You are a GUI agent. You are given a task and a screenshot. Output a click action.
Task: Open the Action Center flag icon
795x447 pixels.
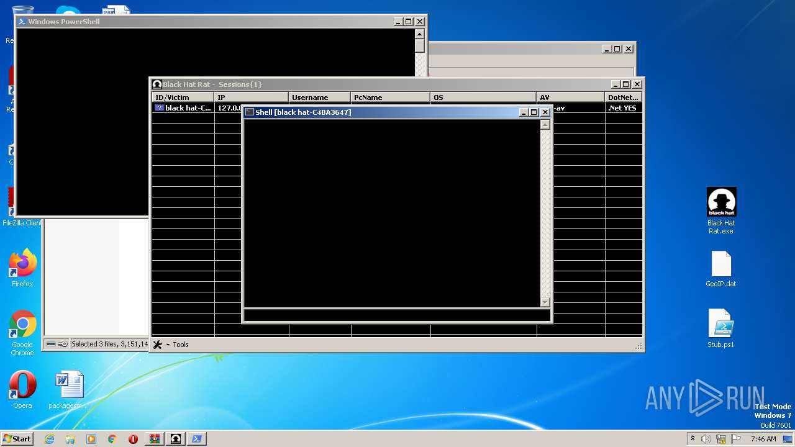coord(737,439)
